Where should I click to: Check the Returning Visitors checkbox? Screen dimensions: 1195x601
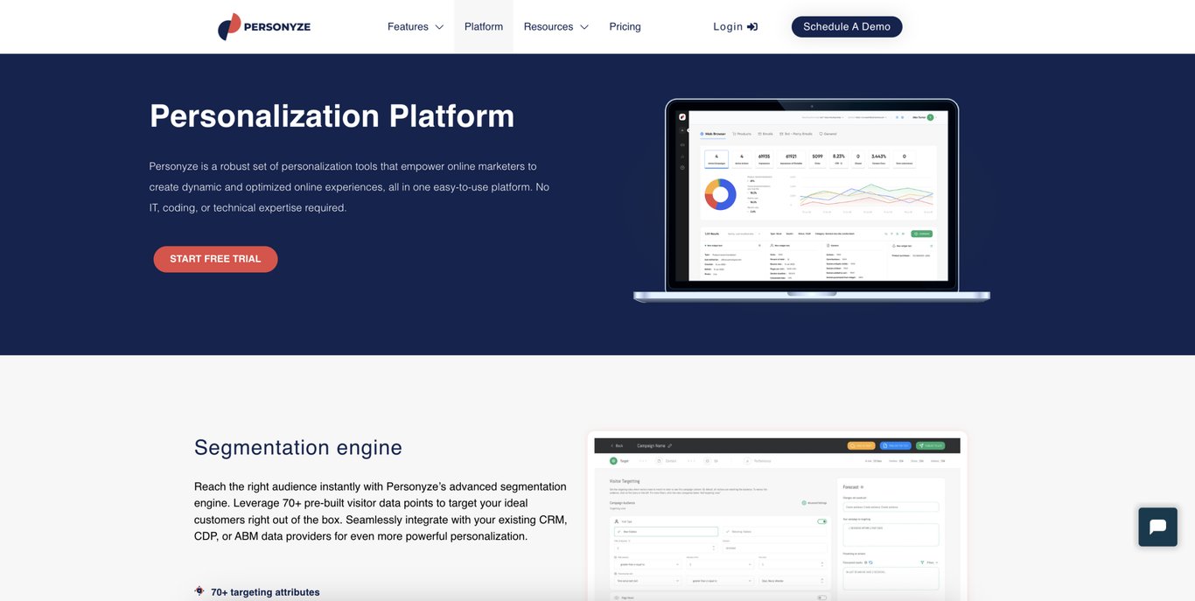click(x=727, y=531)
